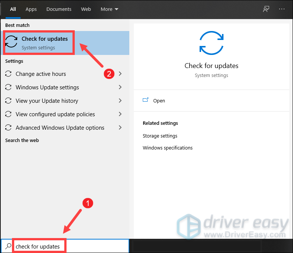293x253 pixels.
Task: Click Open in the preview pane
Action: (x=159, y=101)
